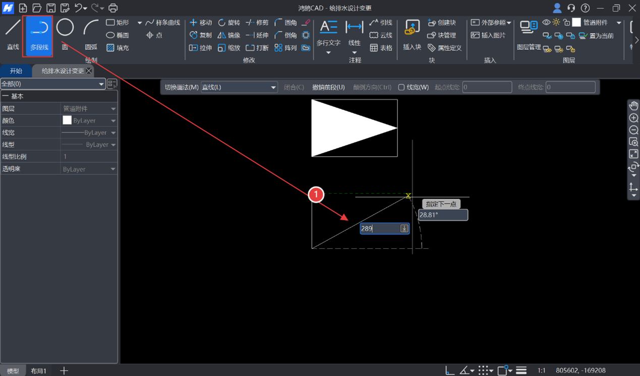Click the Hatch fill (填充) tool
Viewport: 640px width, 376px height.
(117, 48)
